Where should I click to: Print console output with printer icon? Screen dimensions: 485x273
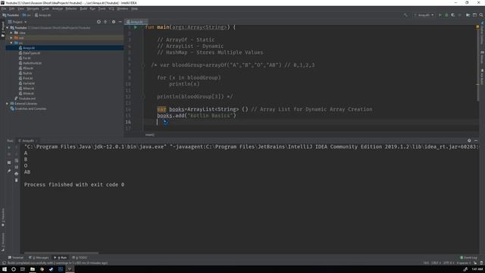[17, 174]
